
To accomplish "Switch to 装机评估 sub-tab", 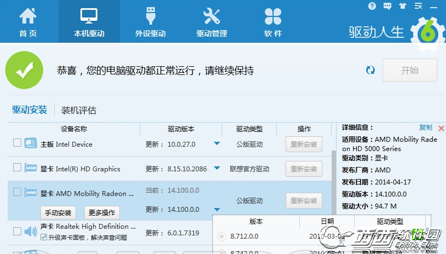I will pyautogui.click(x=78, y=111).
